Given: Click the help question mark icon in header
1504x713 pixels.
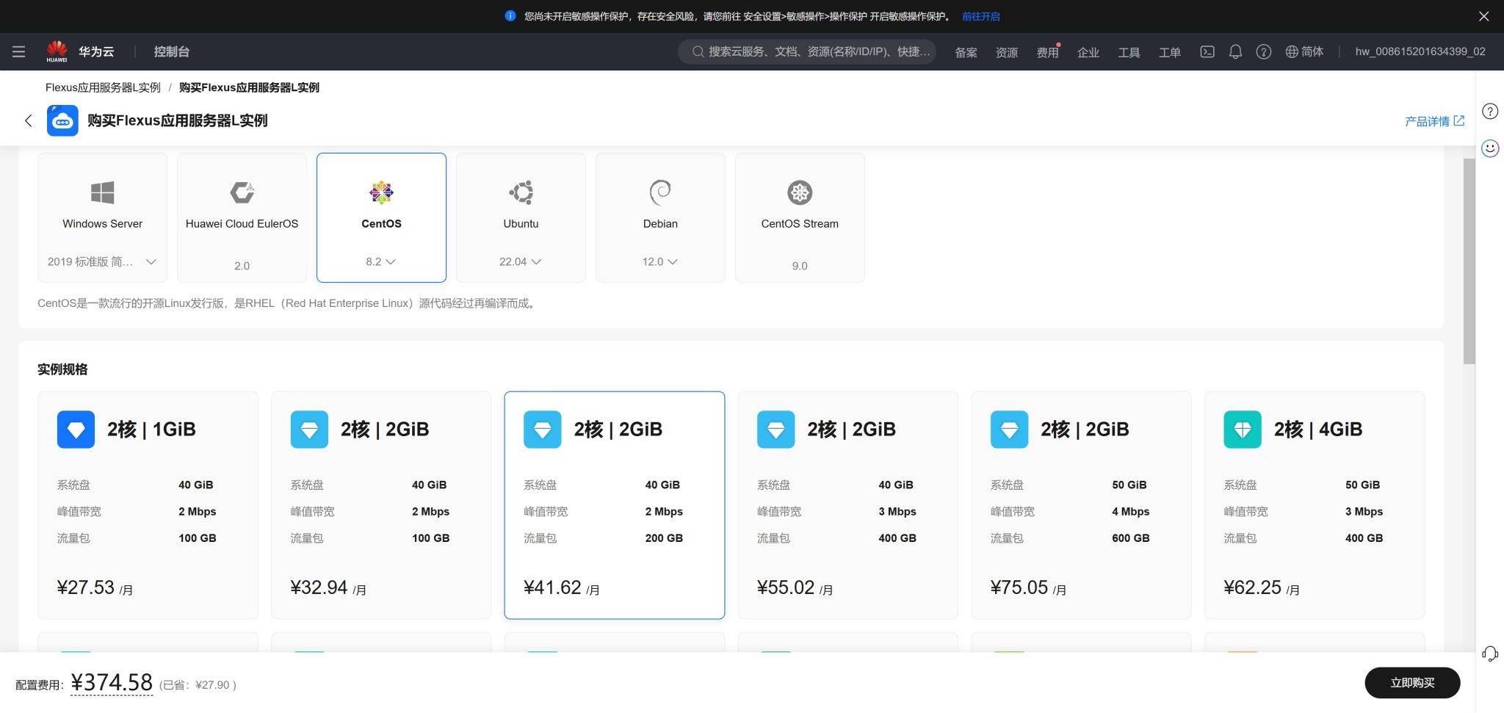Looking at the screenshot, I should tap(1263, 51).
